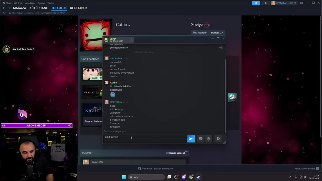
Task: Expand the Coffin profile name dropdown
Action: [129, 25]
